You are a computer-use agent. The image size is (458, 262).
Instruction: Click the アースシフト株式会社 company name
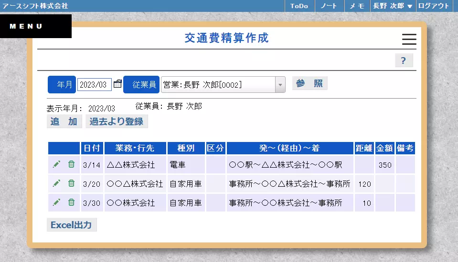pos(35,6)
